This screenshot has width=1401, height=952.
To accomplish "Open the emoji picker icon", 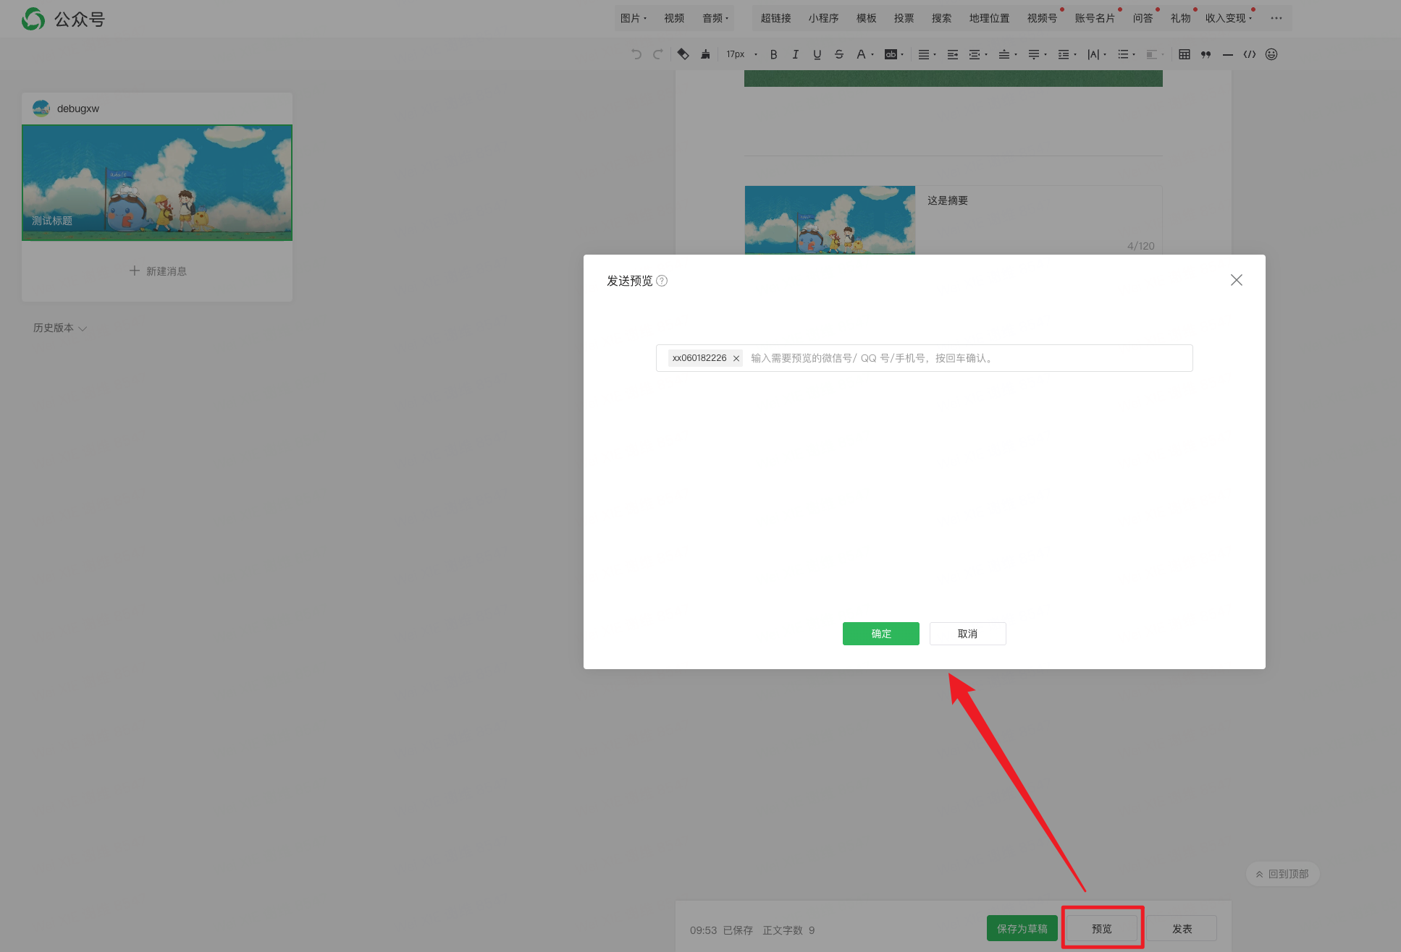I will [1271, 54].
